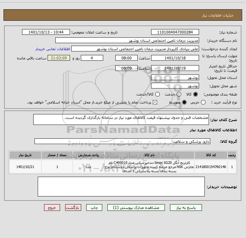
Task: Click the شرح کلی نیاز text area
Action: 121,119
